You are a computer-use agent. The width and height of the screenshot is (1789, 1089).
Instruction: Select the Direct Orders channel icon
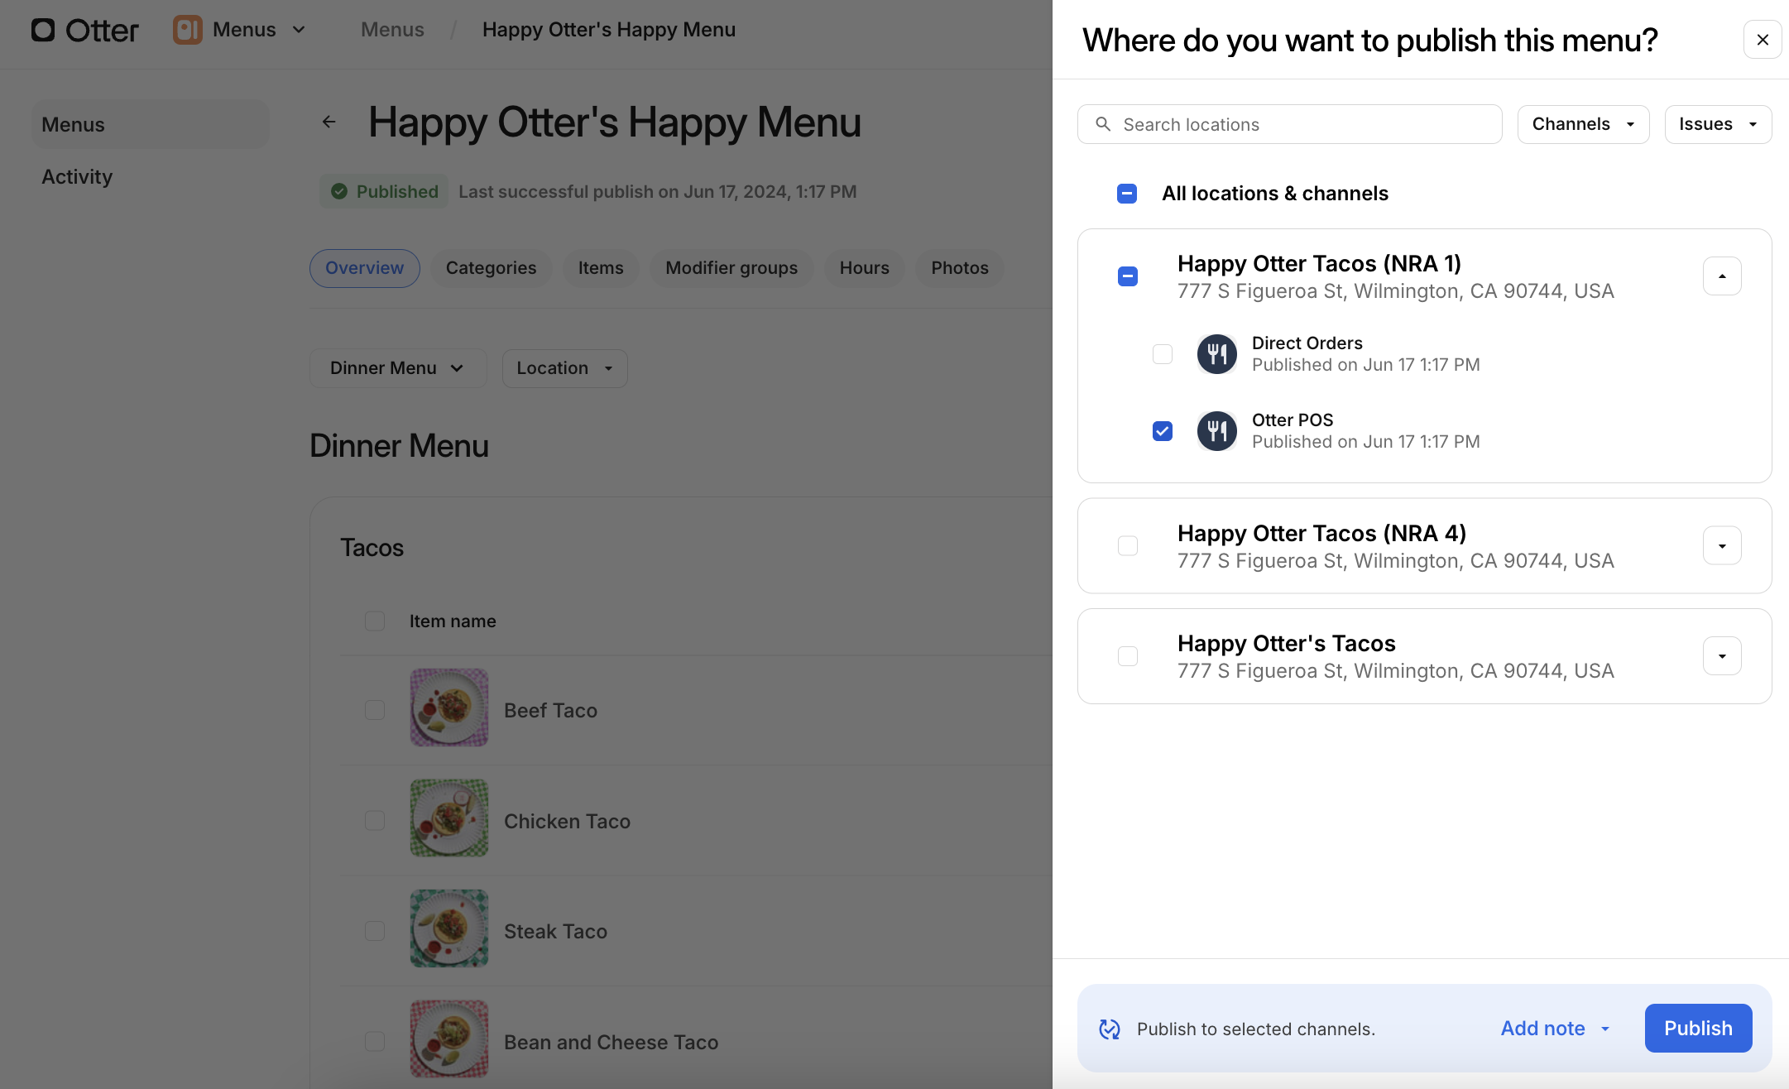pos(1216,353)
